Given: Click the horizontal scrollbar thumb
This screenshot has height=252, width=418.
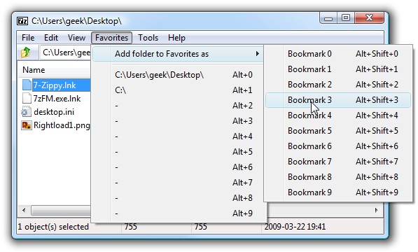Looking at the screenshot, I should point(61,210).
